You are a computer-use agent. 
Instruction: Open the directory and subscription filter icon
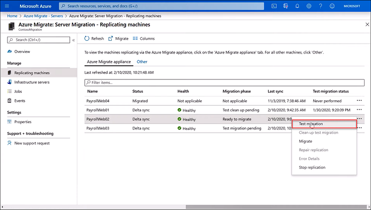[x=286, y=6]
